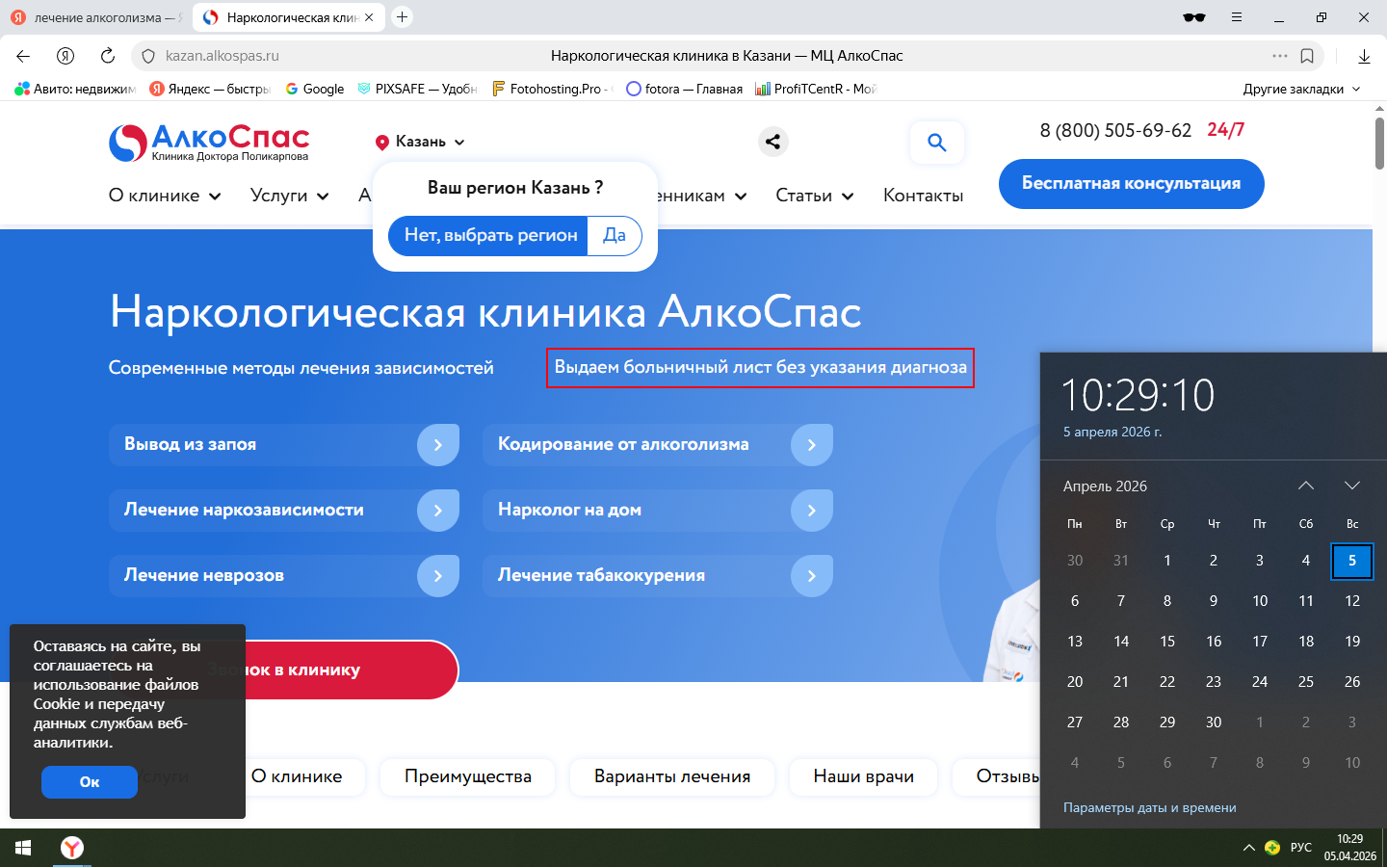Open the site search magnifier
1387x867 pixels.
pyautogui.click(x=936, y=143)
